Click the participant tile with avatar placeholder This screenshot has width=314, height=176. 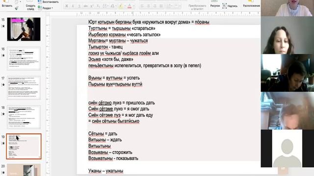point(288,149)
